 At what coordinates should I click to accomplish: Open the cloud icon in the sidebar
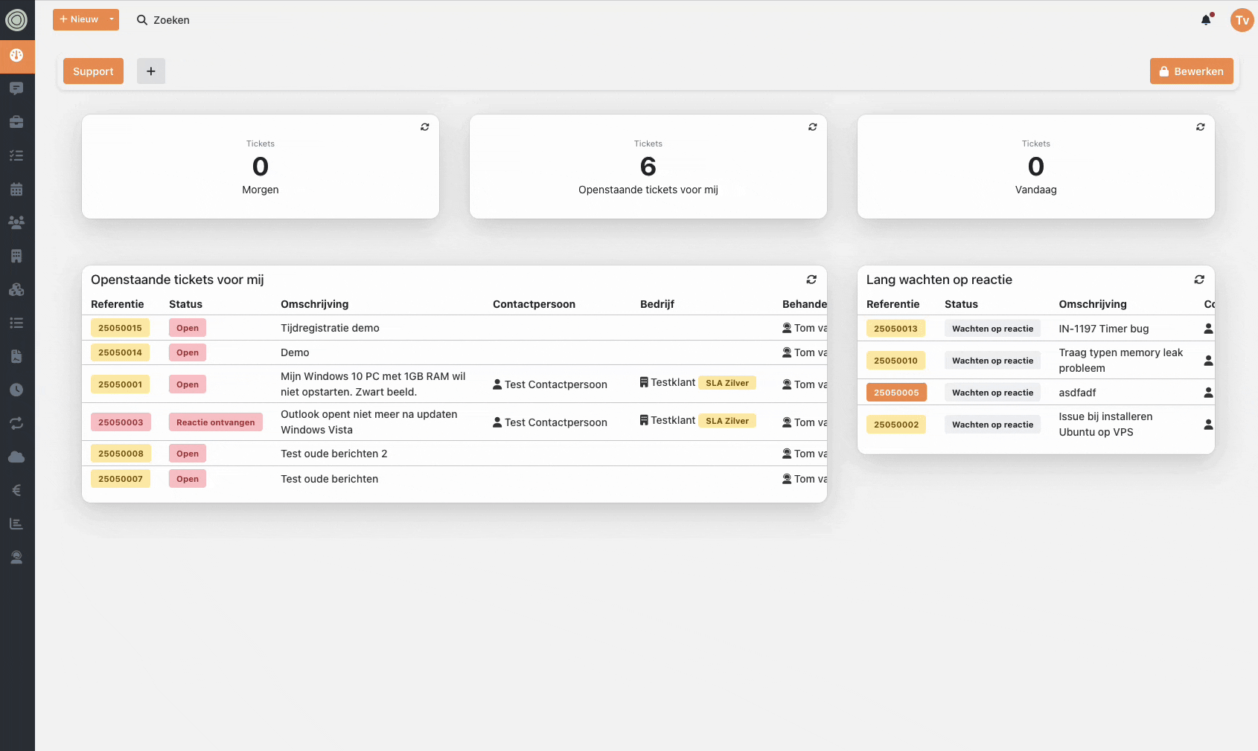click(x=16, y=457)
